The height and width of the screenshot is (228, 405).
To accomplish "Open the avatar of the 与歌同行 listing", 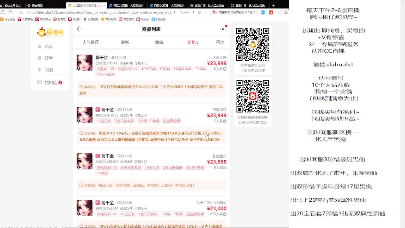I will click(x=84, y=115).
